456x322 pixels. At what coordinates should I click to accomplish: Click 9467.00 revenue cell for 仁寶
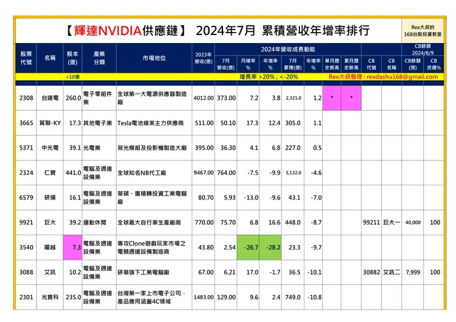203,172
